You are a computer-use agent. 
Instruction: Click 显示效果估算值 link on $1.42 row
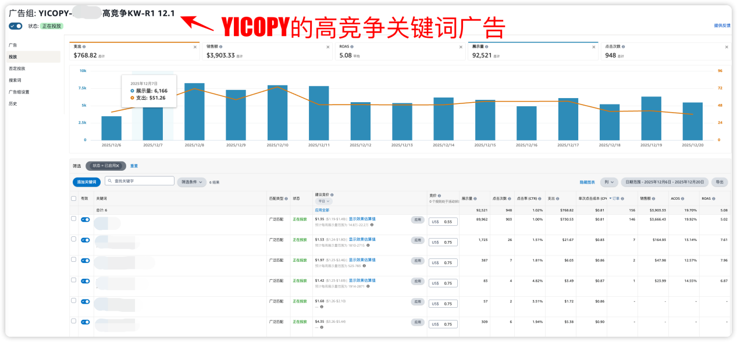coord(362,280)
